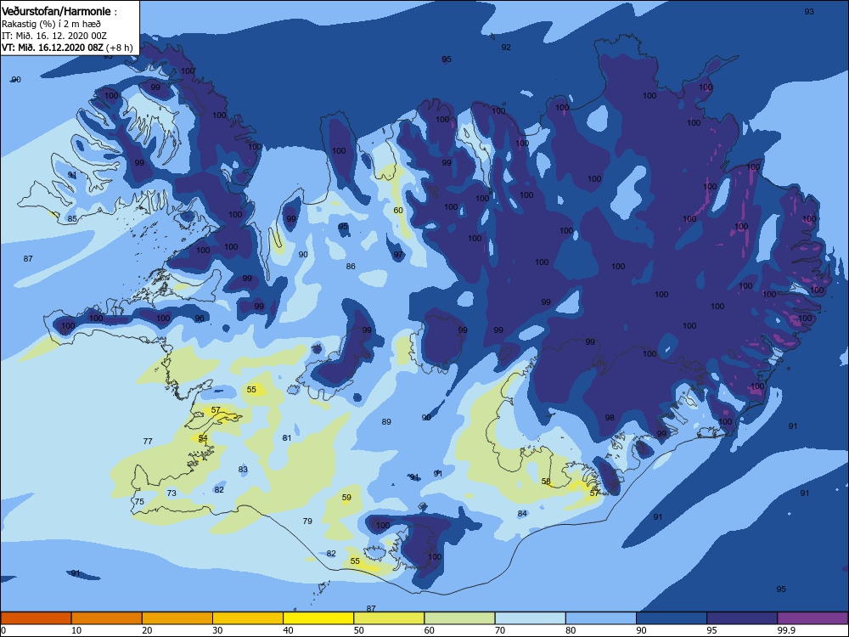Click the 98 humidity value on the map

point(610,417)
